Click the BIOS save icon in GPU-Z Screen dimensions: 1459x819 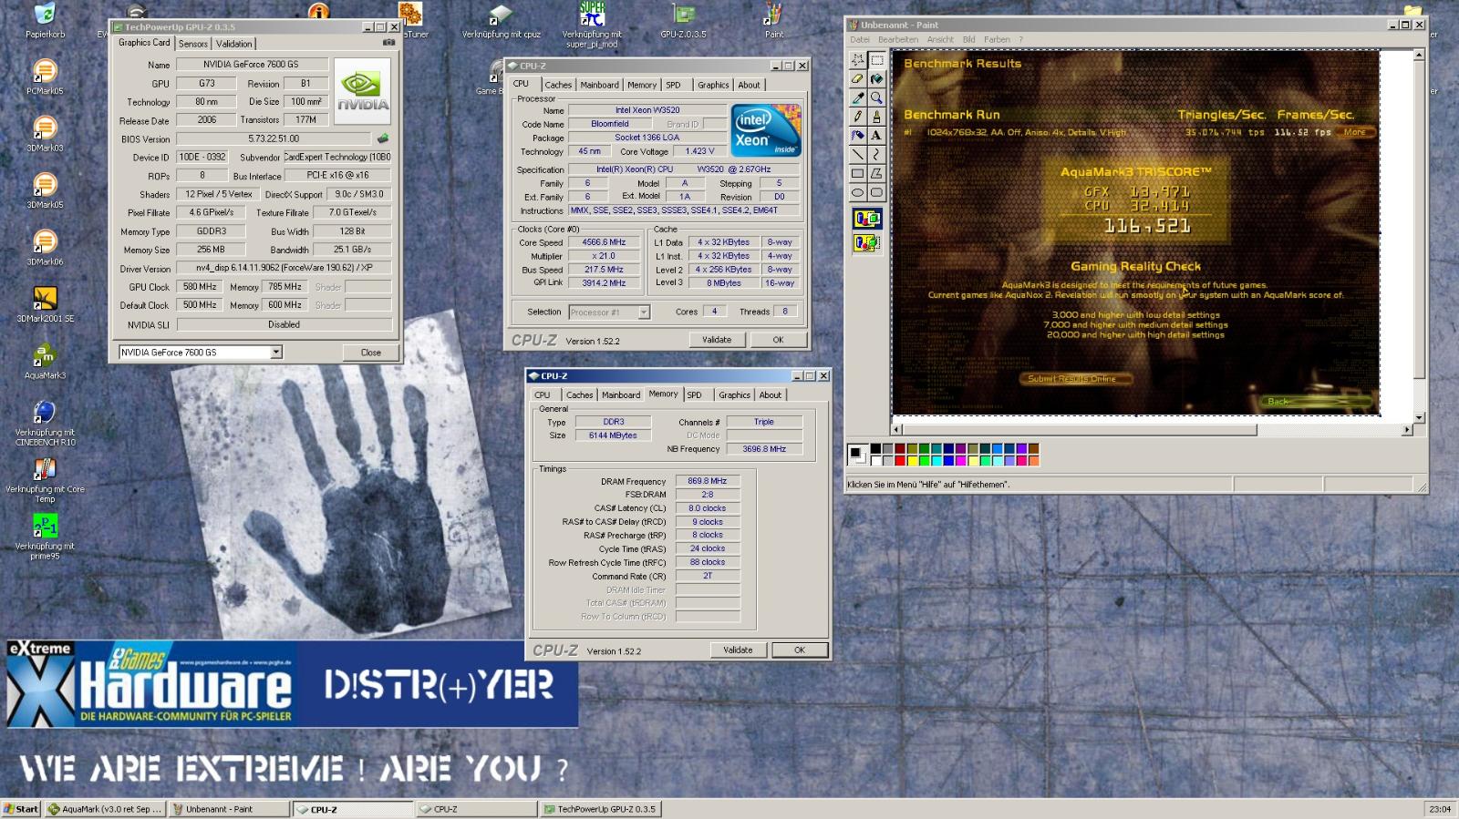[383, 138]
